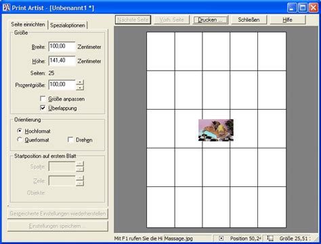Increase Prozentgröße with the up arrow
The height and width of the screenshot is (244, 321).
(80, 83)
